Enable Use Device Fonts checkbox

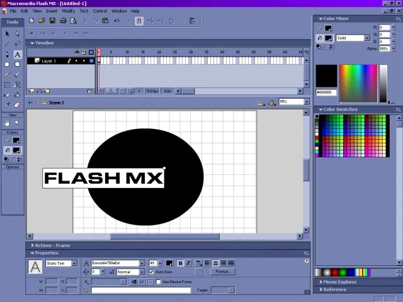pyautogui.click(x=159, y=282)
